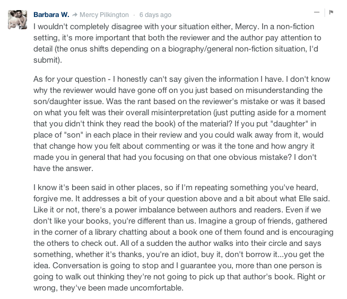This screenshot has width=347, height=299.
Task: Open Barbara W.'s profile name link
Action: [51, 14]
